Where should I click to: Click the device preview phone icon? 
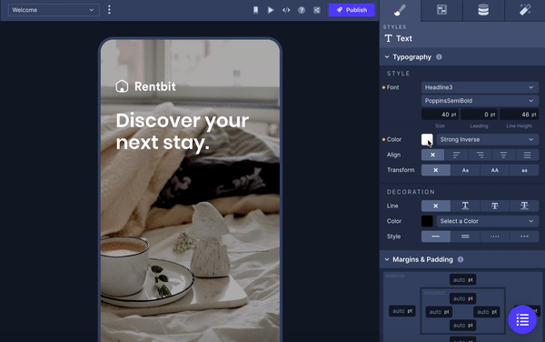click(x=255, y=10)
